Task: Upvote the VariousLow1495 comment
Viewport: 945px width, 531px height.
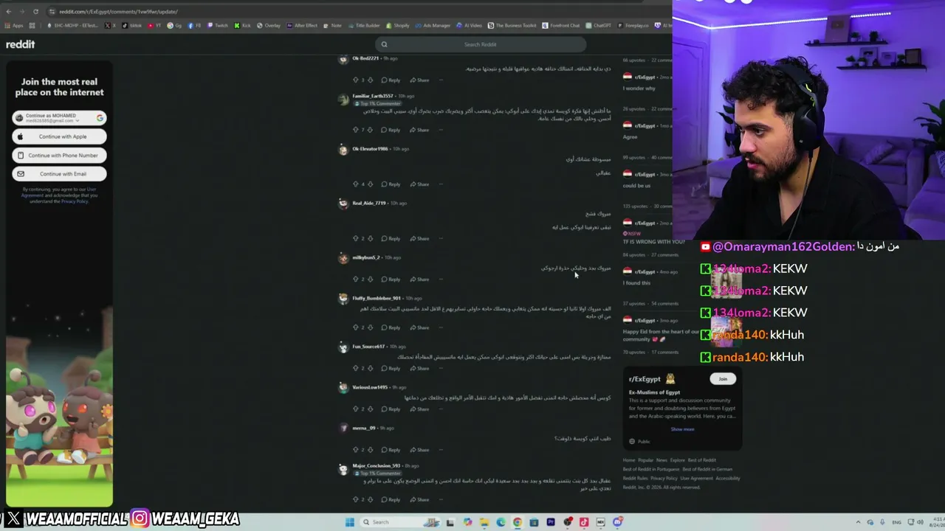Action: tap(355, 409)
